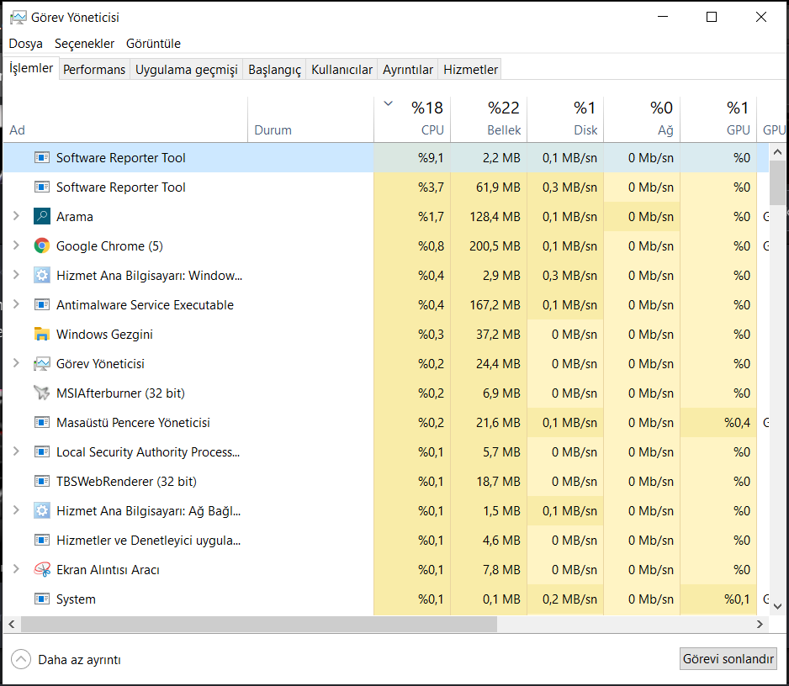This screenshot has width=789, height=686.
Task: Open the Seçenekler menu
Action: (x=84, y=44)
